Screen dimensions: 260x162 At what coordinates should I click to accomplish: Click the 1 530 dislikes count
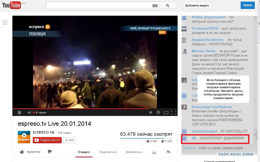(167, 141)
